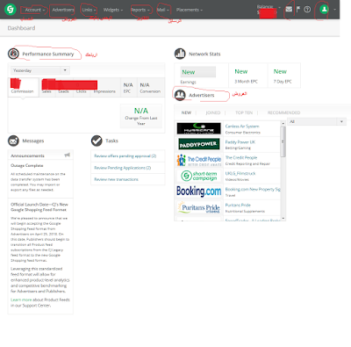Click the green user profile avatar
This screenshot has width=351, height=347.
click(x=324, y=10)
